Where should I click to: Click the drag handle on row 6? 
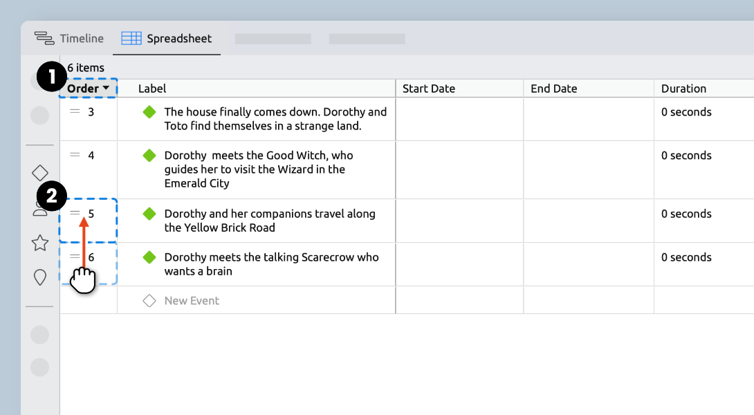[75, 257]
